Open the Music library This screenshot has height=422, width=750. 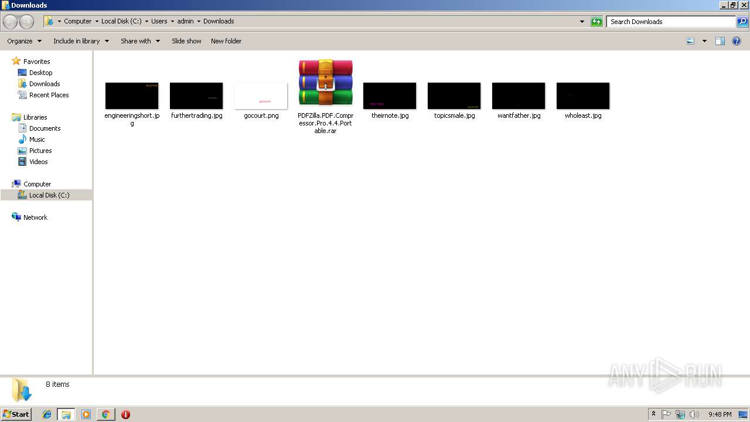[x=37, y=139]
